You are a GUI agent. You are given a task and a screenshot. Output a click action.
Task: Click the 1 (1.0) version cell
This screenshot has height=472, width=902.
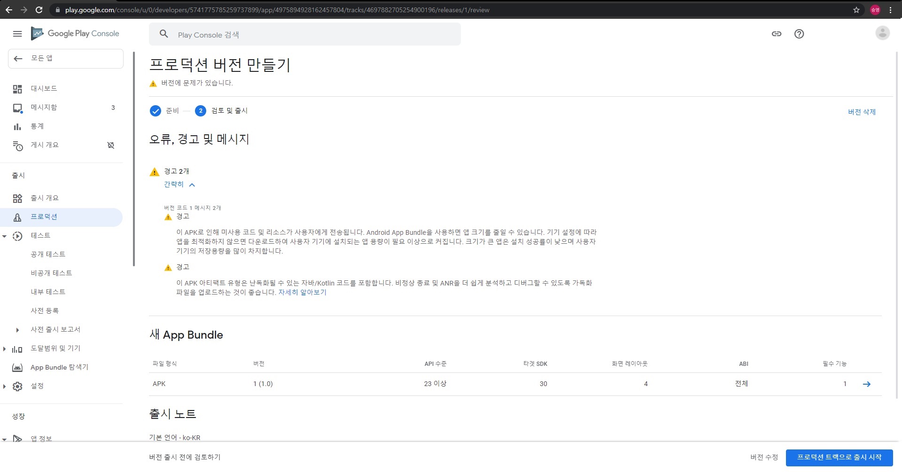click(263, 384)
